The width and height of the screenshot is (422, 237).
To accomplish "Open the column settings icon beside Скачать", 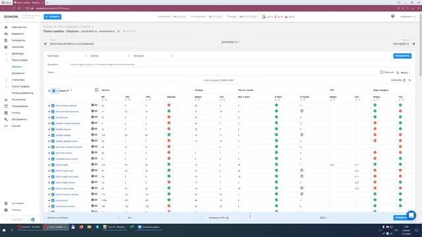I will [410, 80].
